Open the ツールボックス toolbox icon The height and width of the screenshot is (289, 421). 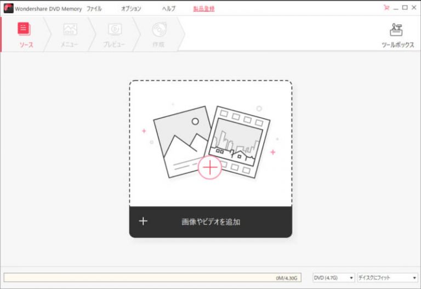click(397, 30)
